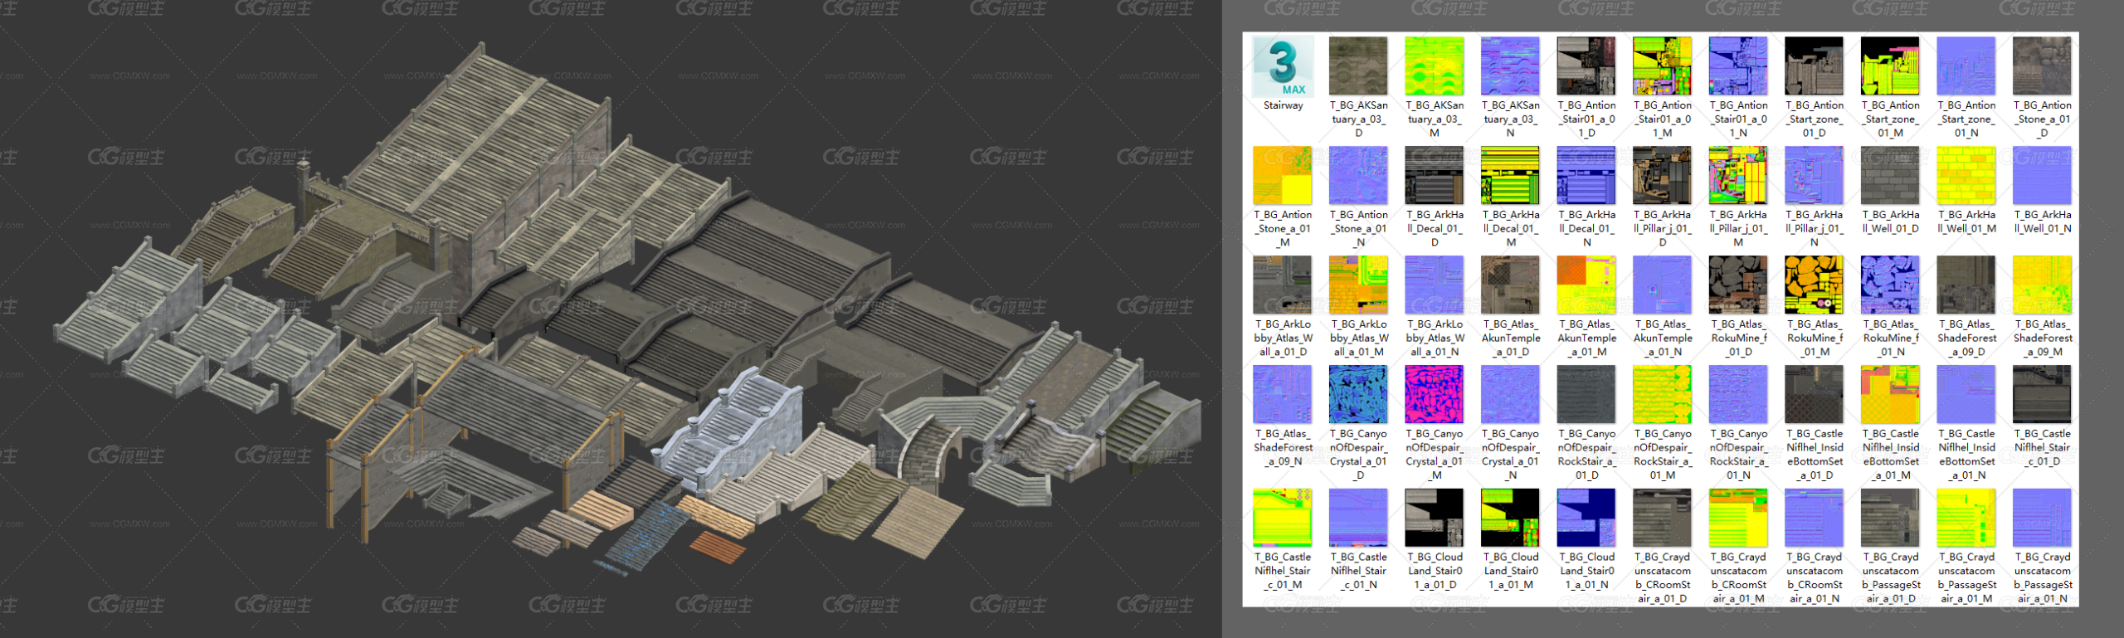Screen dimensions: 2124x638
Task: Select the T_BG_ArkHall_Decal_01_M thumbnail
Action: [1510, 176]
